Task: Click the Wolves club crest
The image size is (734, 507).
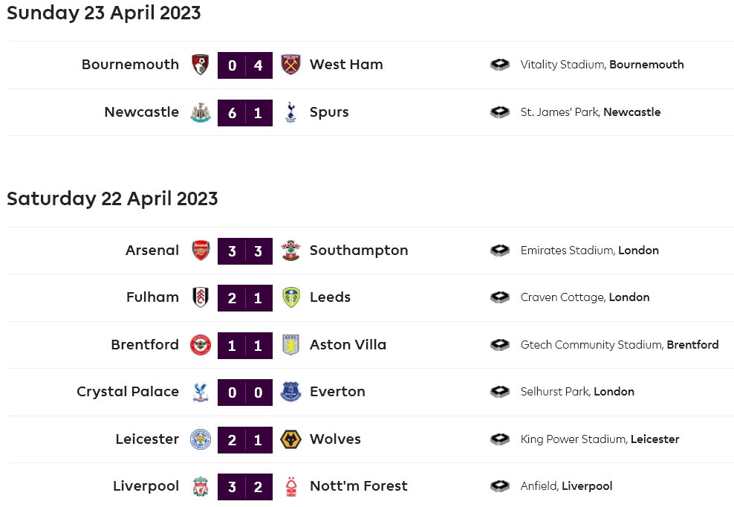Action: pos(290,439)
